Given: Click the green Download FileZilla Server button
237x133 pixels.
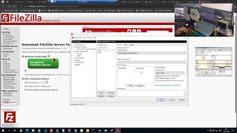Looking at the screenshot, I should click(x=43, y=64).
